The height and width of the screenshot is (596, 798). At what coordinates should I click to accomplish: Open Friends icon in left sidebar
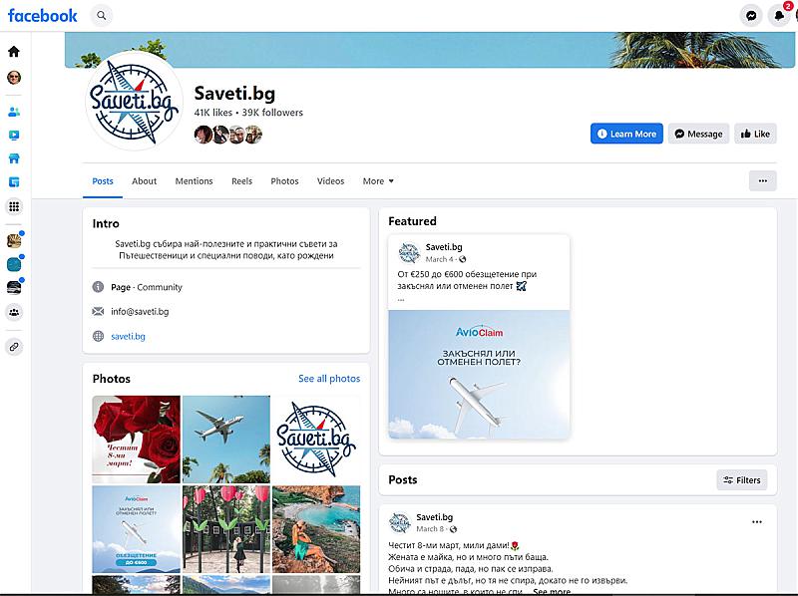point(14,112)
